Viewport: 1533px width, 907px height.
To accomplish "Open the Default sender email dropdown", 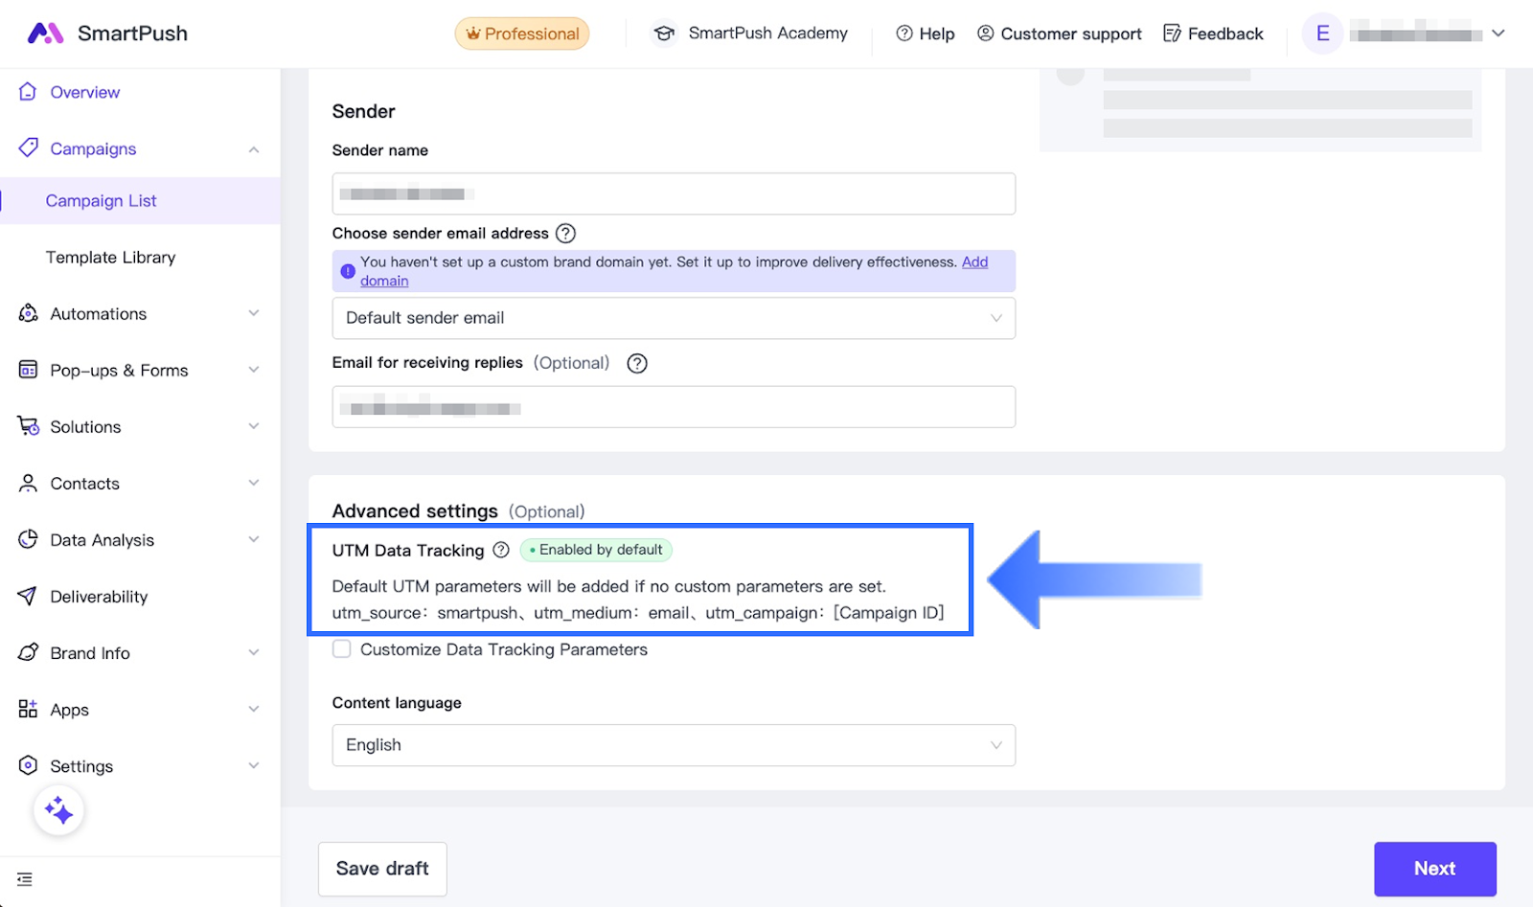I will (673, 318).
